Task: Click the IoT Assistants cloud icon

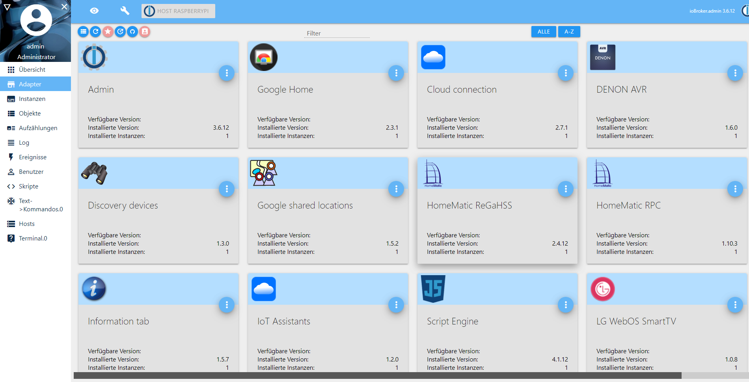Action: [x=264, y=289]
